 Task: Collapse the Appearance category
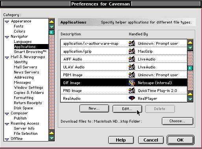(x=7, y=22)
